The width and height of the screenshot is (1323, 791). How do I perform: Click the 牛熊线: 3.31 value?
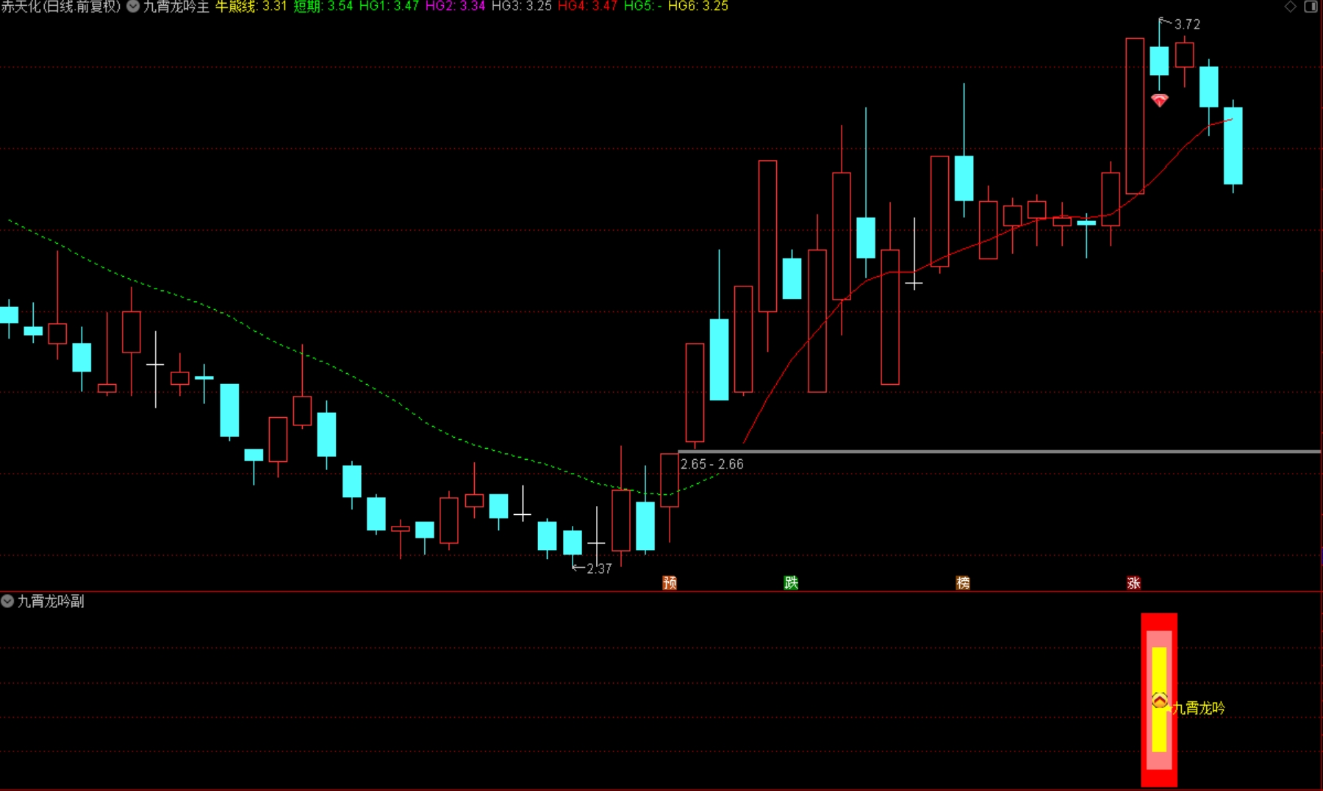(251, 7)
